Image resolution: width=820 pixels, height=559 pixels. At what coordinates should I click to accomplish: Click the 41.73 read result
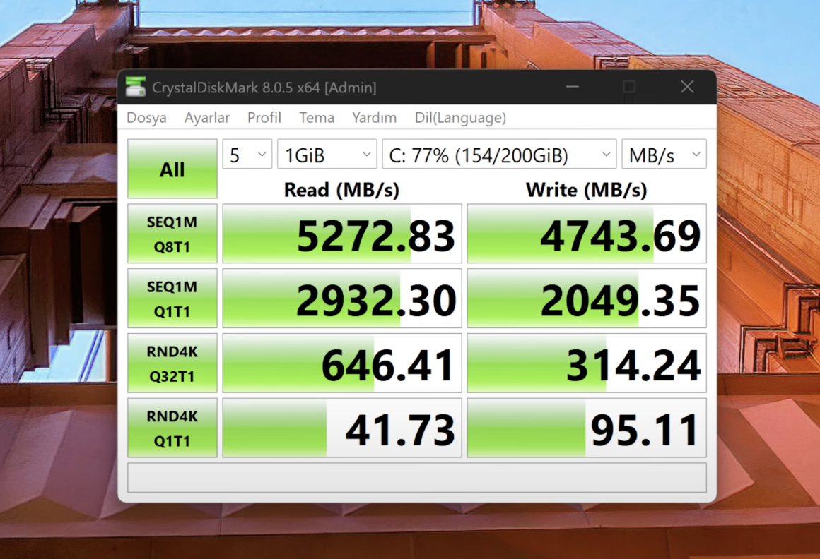342,428
